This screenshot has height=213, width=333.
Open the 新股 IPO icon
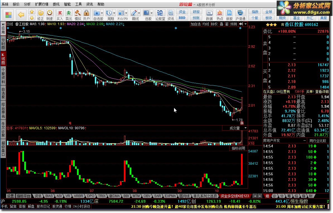point(229,15)
